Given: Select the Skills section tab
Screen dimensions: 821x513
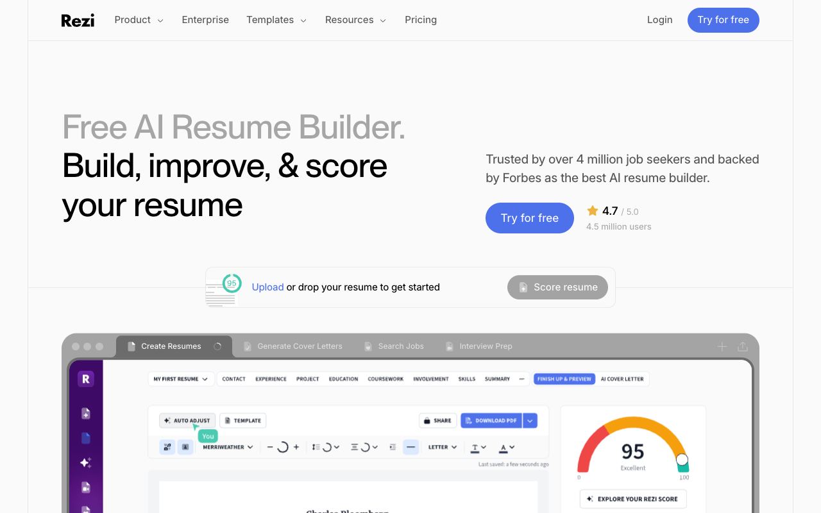Looking at the screenshot, I should tap(467, 379).
